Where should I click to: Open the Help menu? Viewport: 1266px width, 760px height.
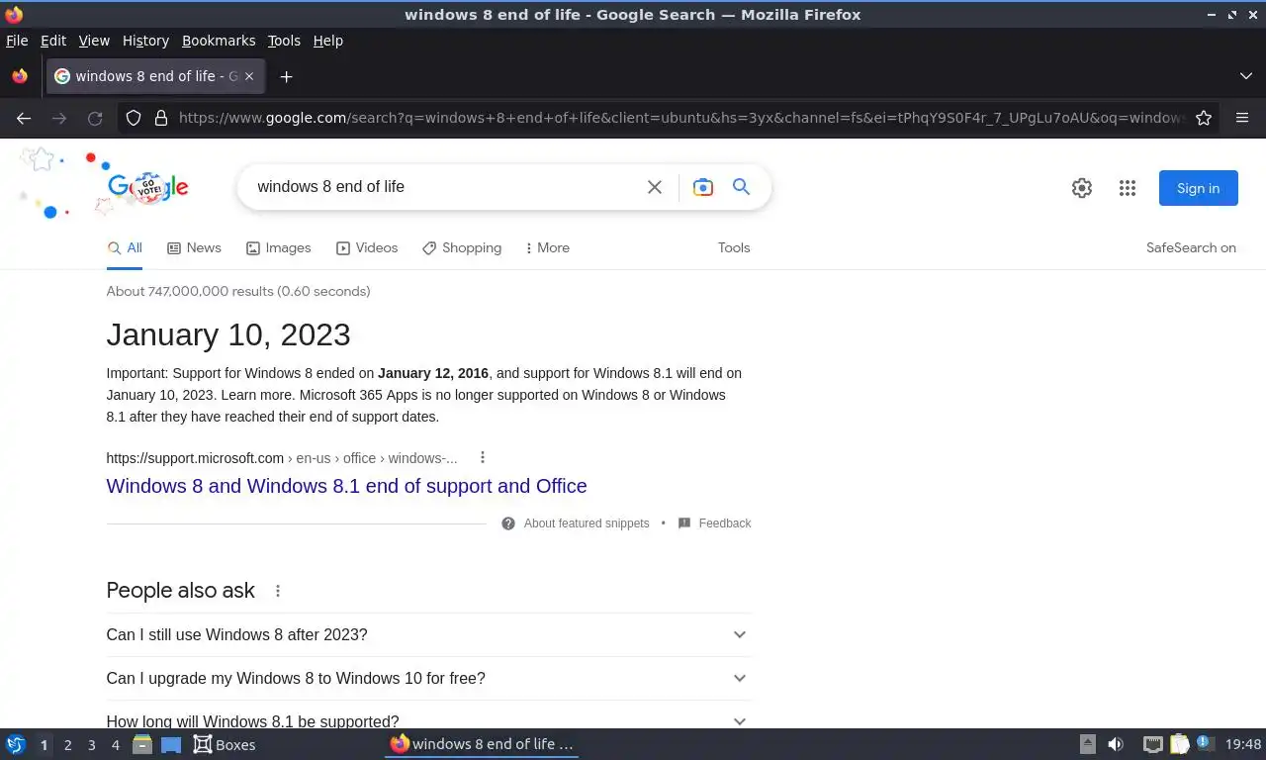tap(328, 41)
